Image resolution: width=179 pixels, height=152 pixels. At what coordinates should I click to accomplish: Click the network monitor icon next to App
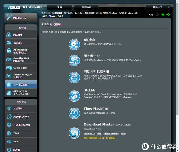tap(163, 15)
